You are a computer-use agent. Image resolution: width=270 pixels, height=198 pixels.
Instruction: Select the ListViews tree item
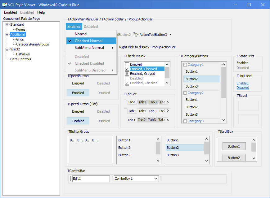(x=23, y=54)
